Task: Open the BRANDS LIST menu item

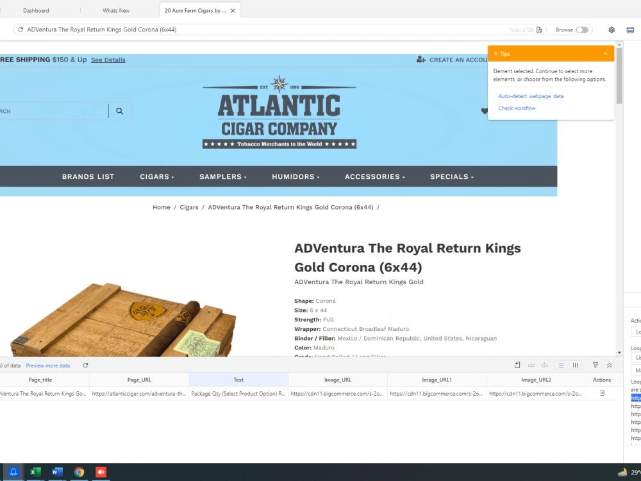Action: pyautogui.click(x=88, y=177)
